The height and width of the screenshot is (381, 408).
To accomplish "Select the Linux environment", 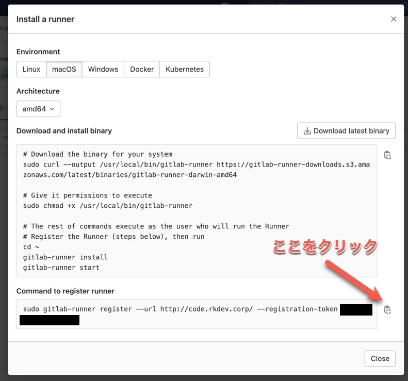I will click(x=31, y=69).
